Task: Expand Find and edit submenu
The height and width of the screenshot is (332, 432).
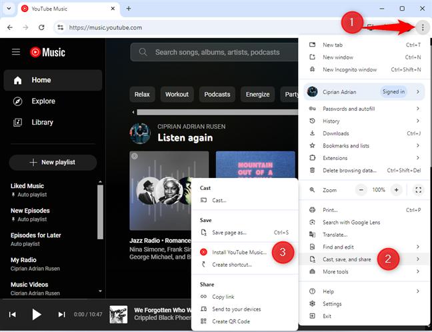Action: pos(364,247)
